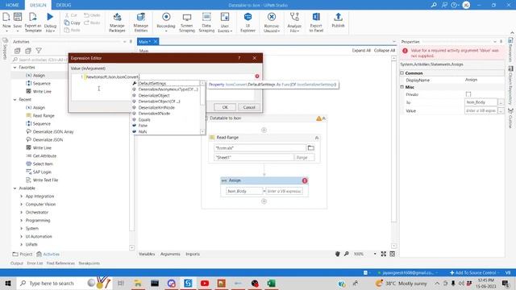Screen dimensions: 516x290
Task: Click ellipsis button beside To property
Action: (501, 102)
